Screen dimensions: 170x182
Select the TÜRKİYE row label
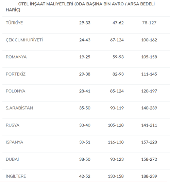click(14, 23)
